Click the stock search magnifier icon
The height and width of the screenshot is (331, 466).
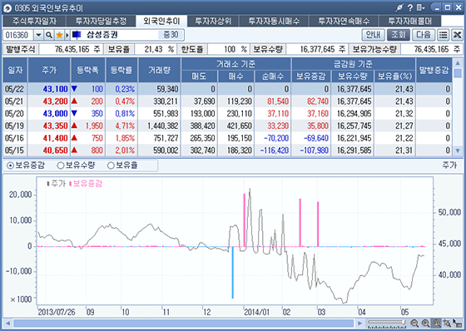[x=49, y=35]
